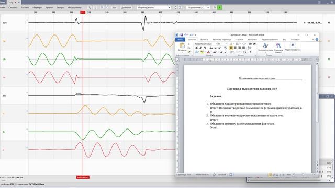The width and height of the screenshot is (335, 188).
Task: Click the Зум toolbar button
Action: coord(114,8)
